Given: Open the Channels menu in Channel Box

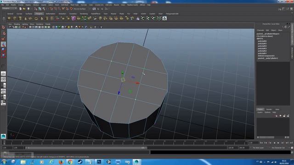Looking at the screenshot, I should [x=260, y=30].
